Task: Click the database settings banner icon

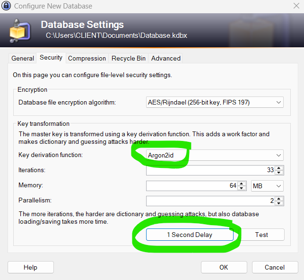Action: pos(20,29)
